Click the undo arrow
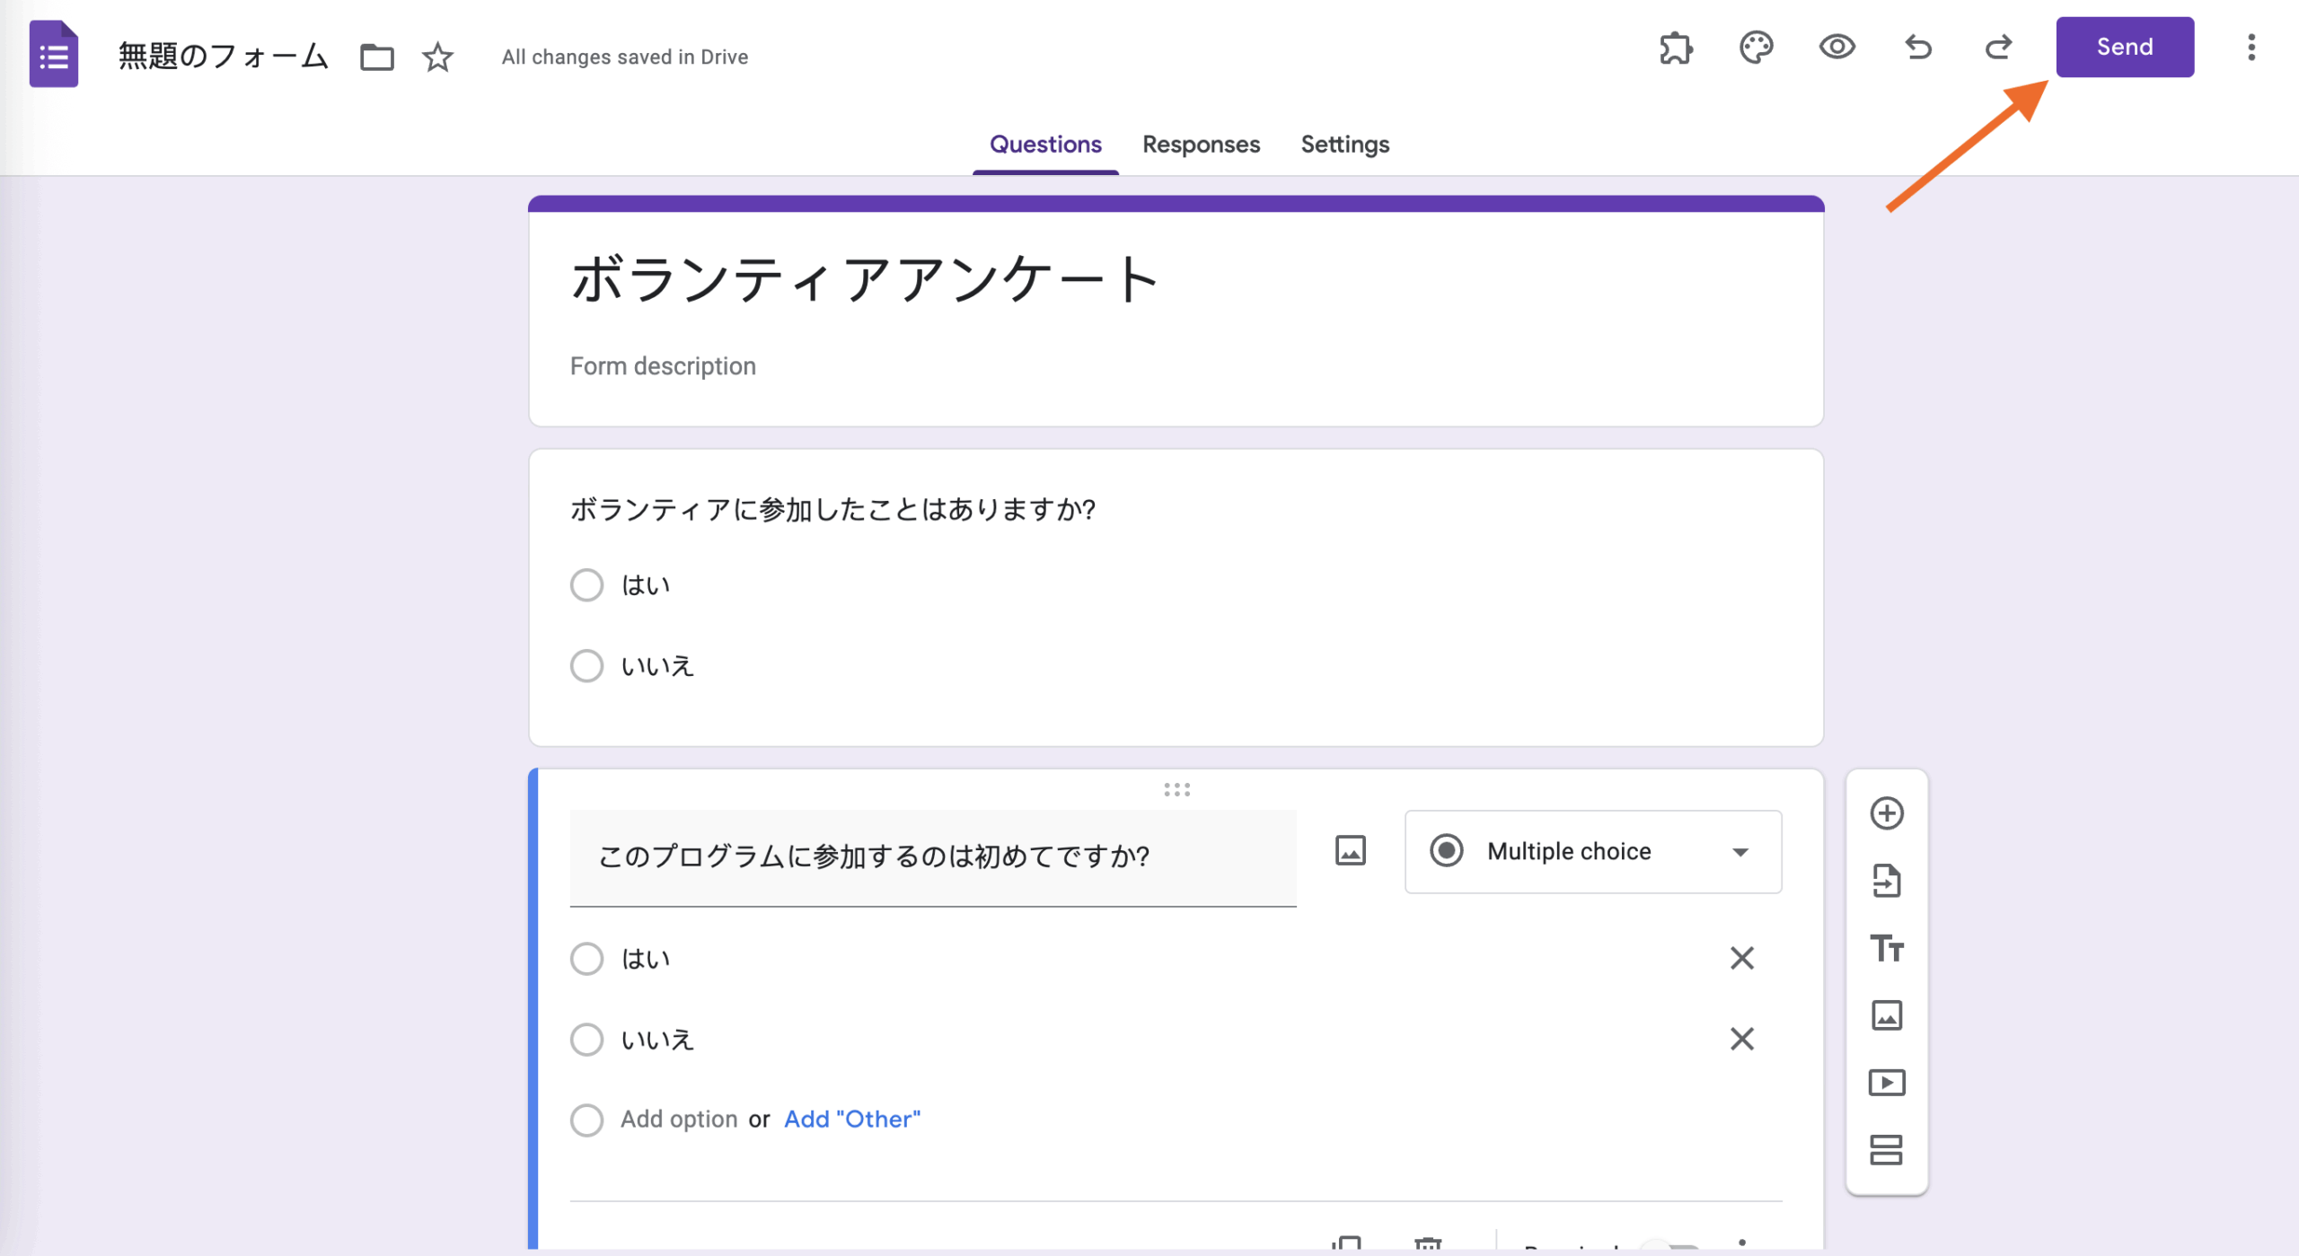 point(1917,47)
